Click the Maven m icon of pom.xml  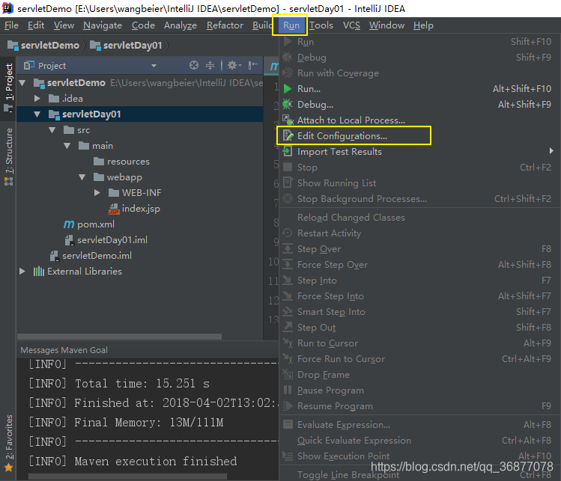(x=69, y=224)
